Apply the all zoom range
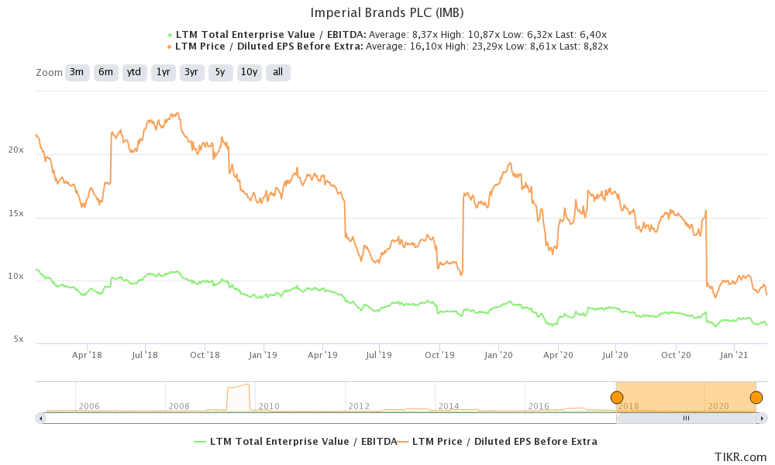Screen dimensions: 775x465 point(275,72)
